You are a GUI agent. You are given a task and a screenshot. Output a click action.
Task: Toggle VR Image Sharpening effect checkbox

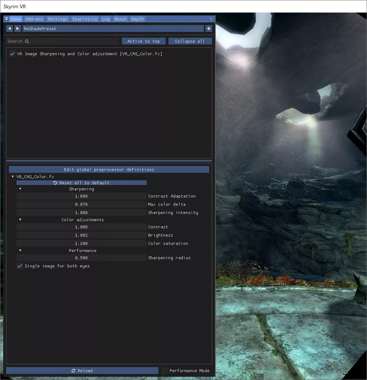click(12, 54)
